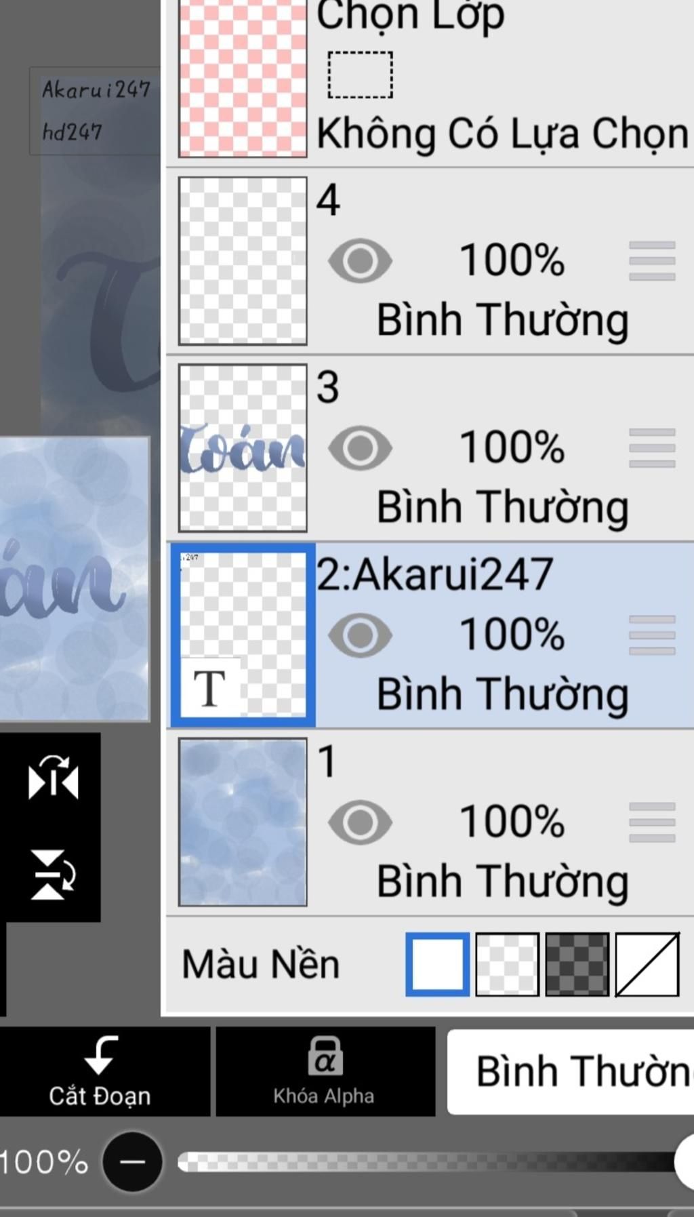Toggle visibility of layer 1

(360, 822)
